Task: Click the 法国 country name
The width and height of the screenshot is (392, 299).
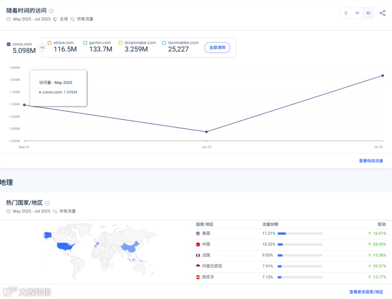Action: coord(206,255)
